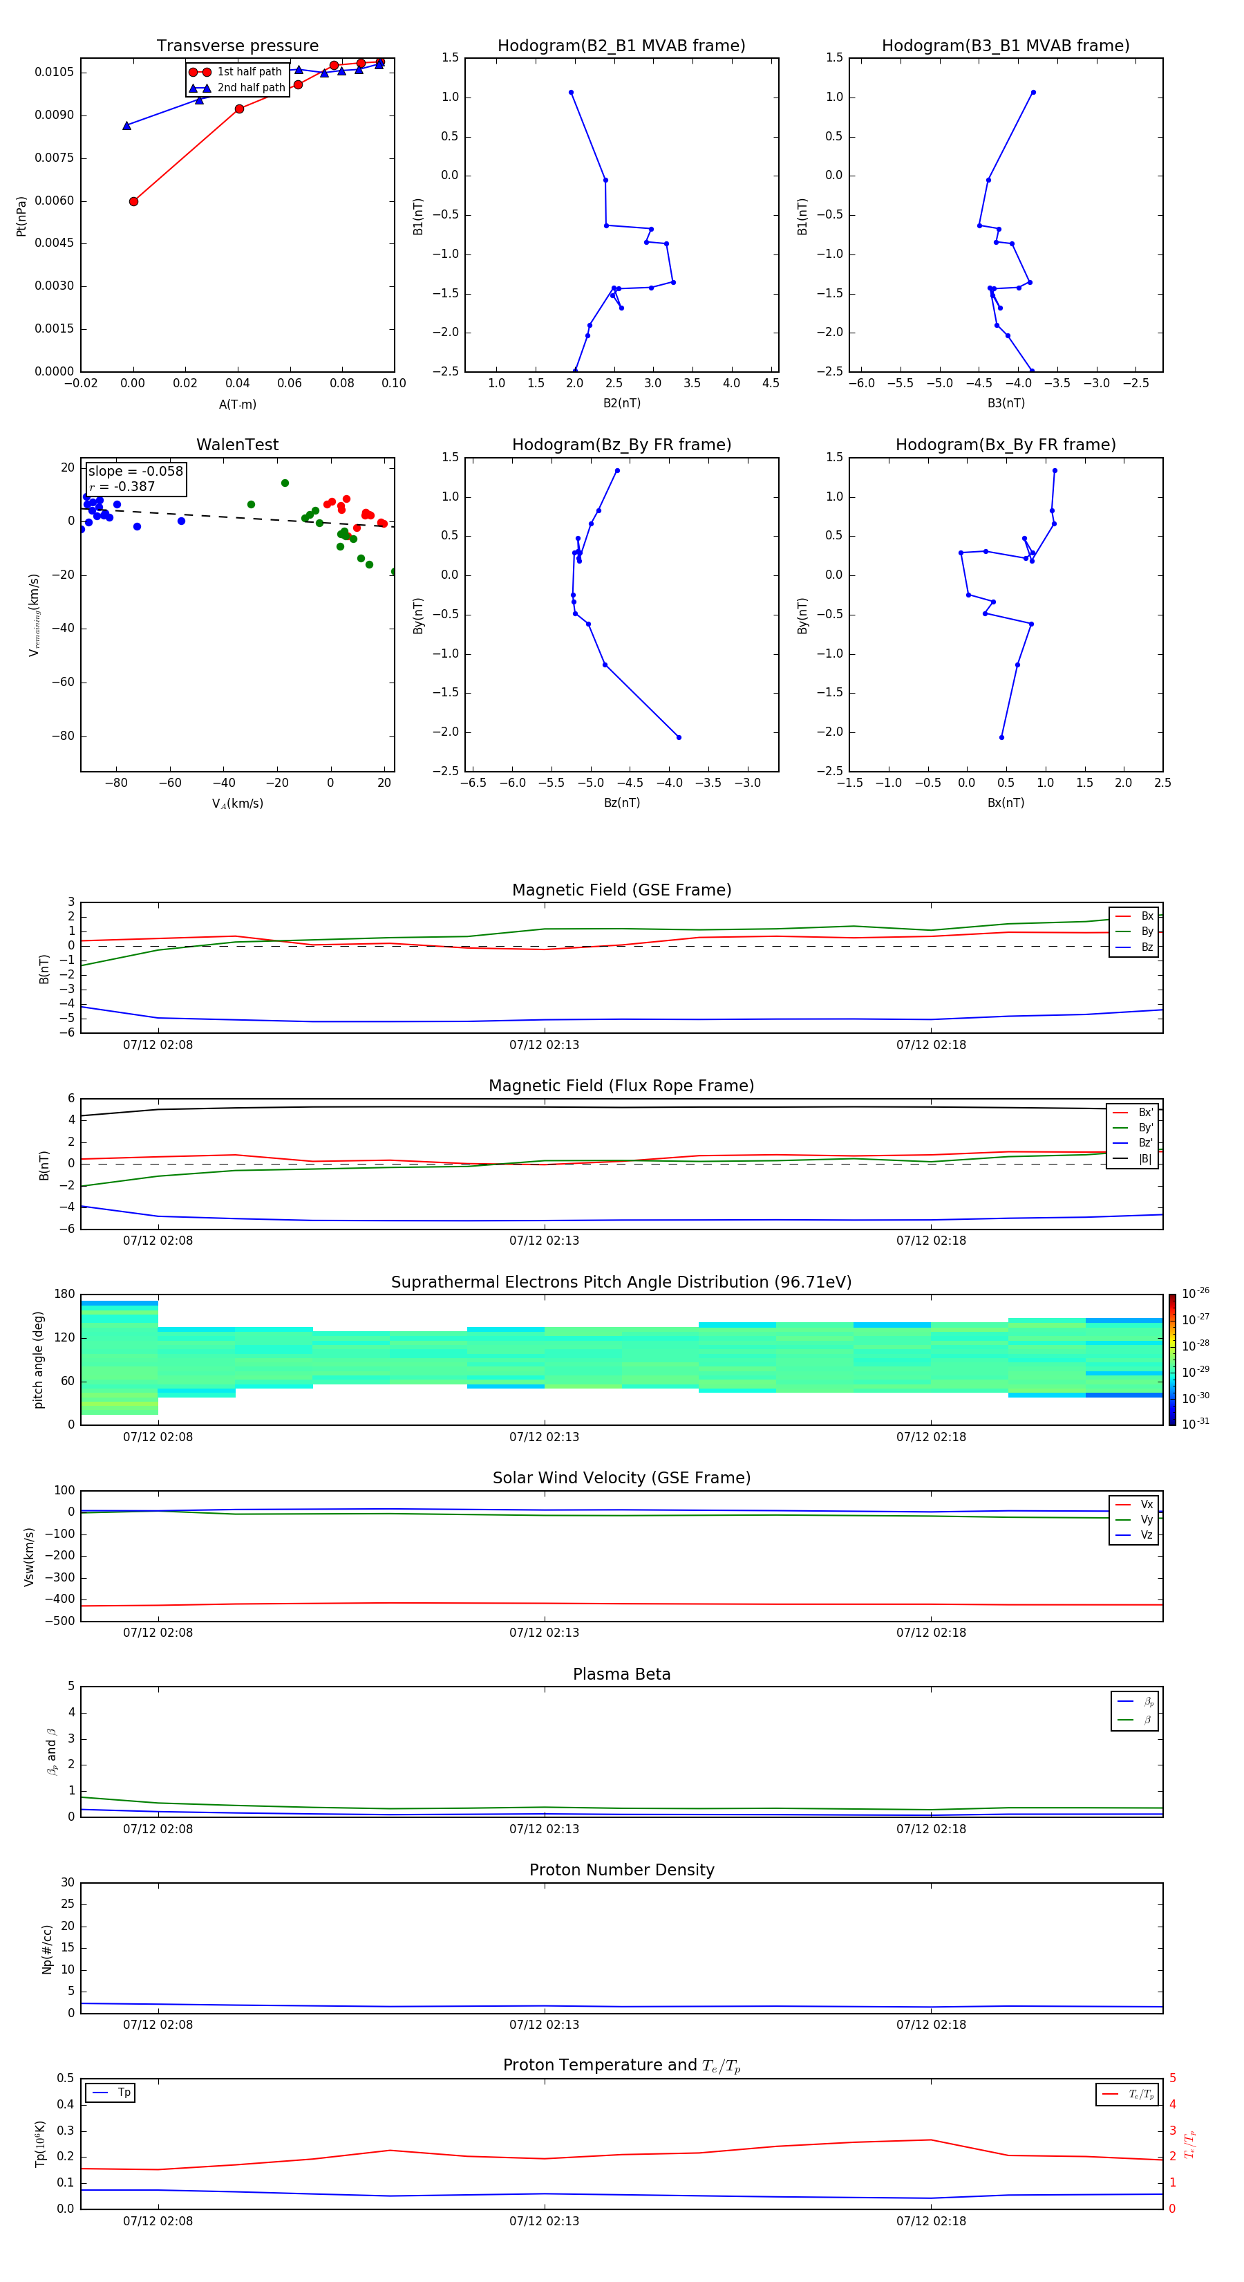The height and width of the screenshot is (2282, 1244).
Task: Click the "Hodogram(Bz_By FR frame)" title
Action: click(x=621, y=445)
